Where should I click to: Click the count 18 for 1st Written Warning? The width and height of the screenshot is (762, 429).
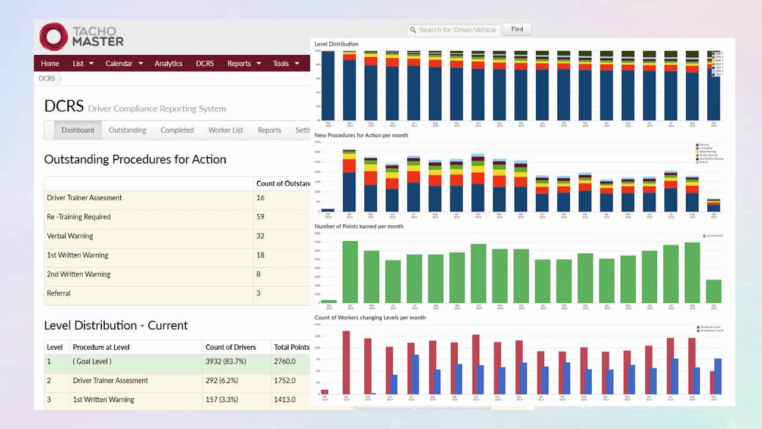pyautogui.click(x=260, y=255)
